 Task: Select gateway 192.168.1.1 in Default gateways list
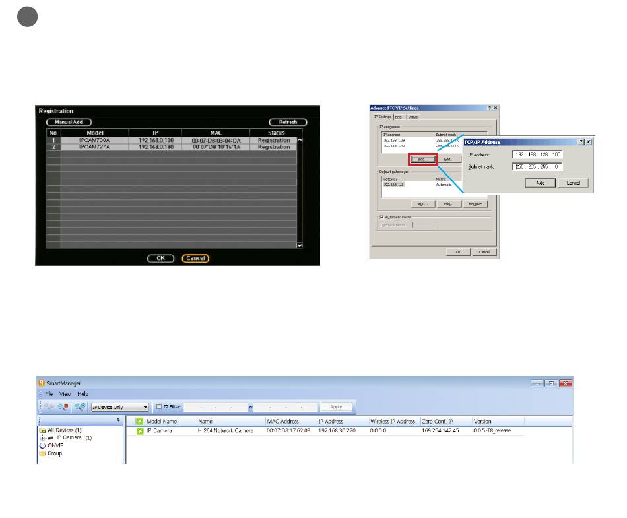click(x=393, y=185)
